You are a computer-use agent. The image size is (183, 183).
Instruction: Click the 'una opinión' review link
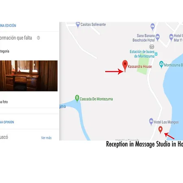tap(7, 122)
